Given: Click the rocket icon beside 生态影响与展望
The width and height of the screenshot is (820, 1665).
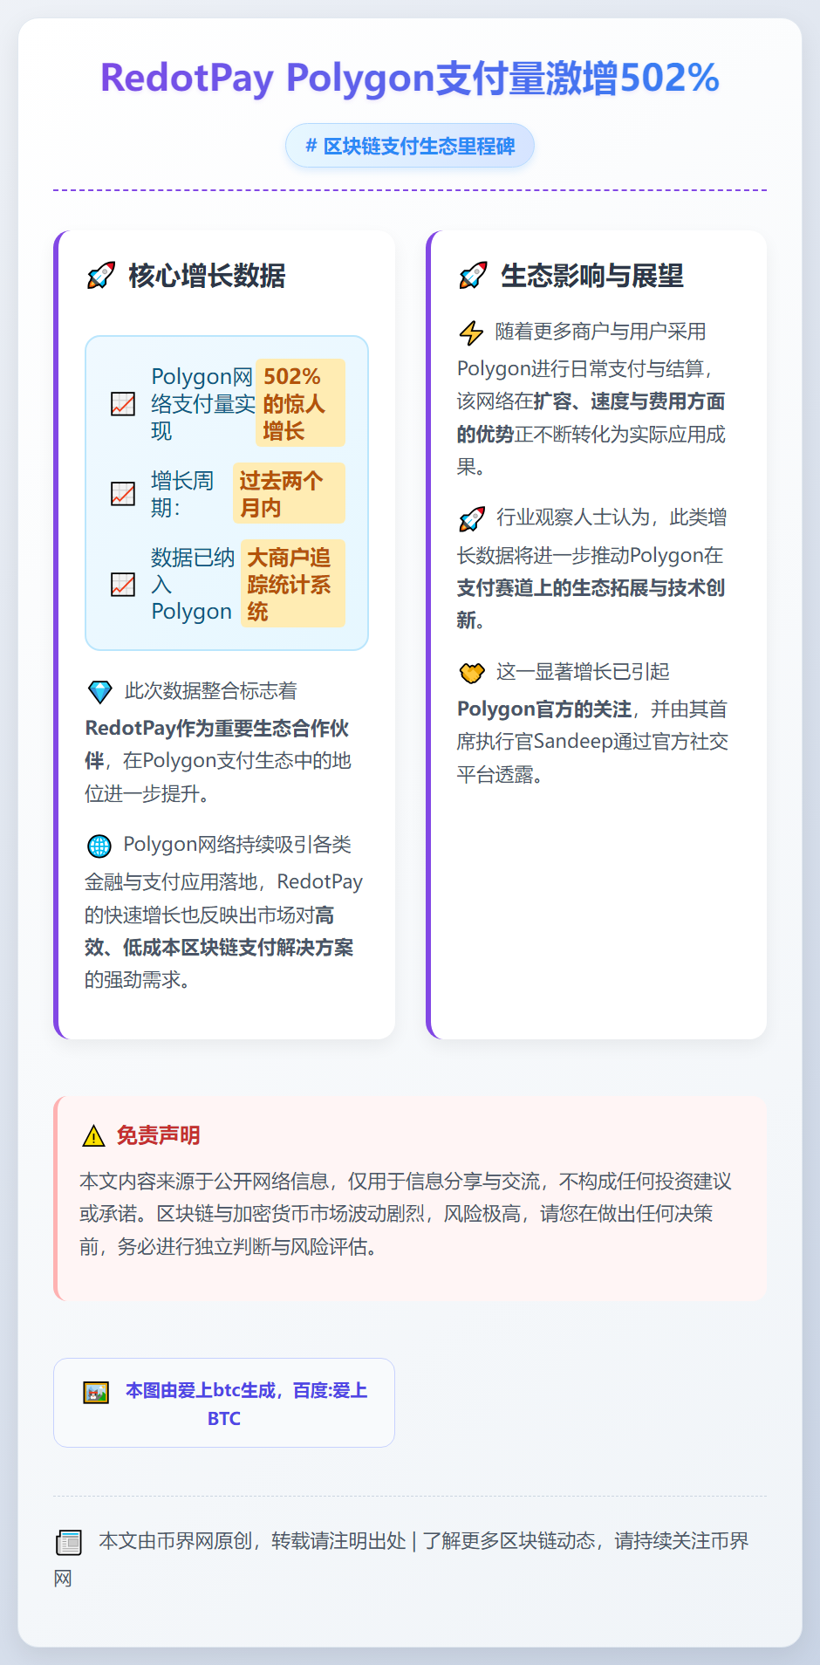Looking at the screenshot, I should point(473,276).
